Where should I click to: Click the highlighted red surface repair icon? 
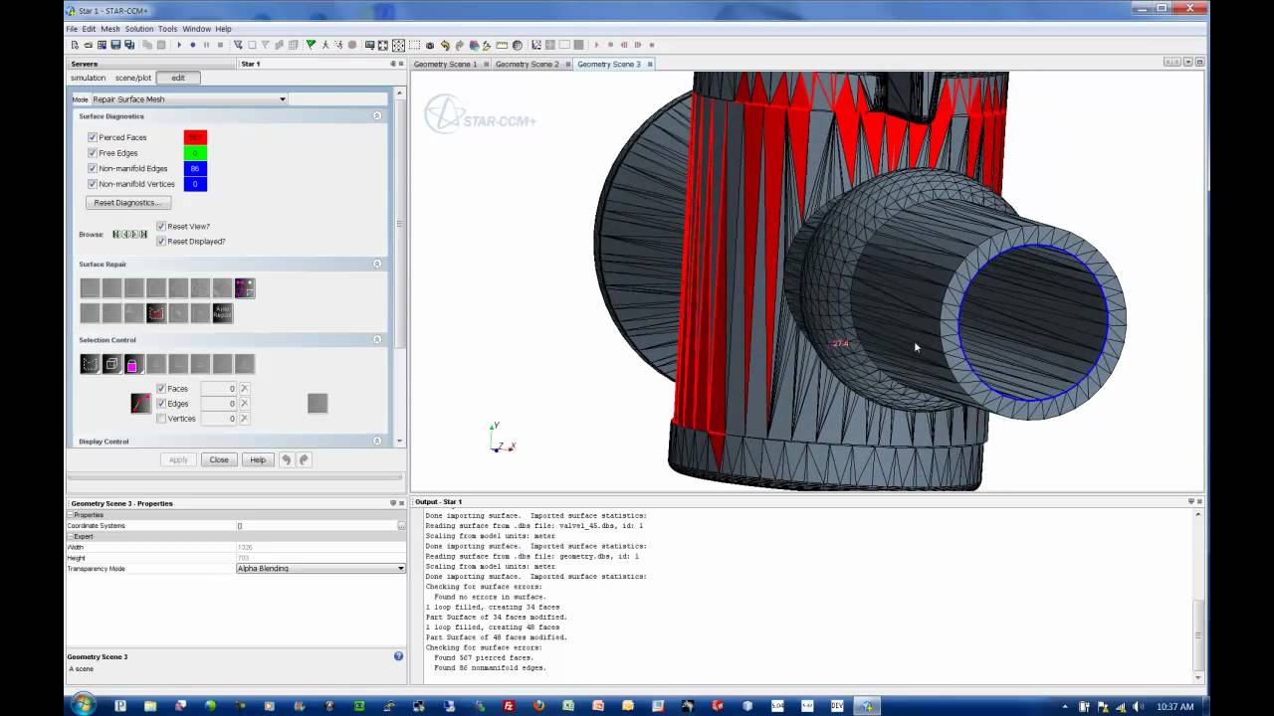pyautogui.click(x=156, y=312)
